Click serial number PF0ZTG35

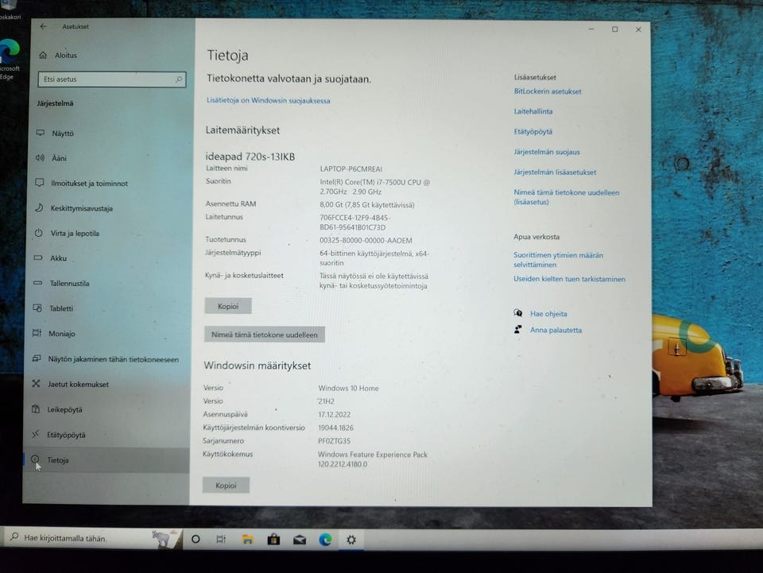pos(334,441)
